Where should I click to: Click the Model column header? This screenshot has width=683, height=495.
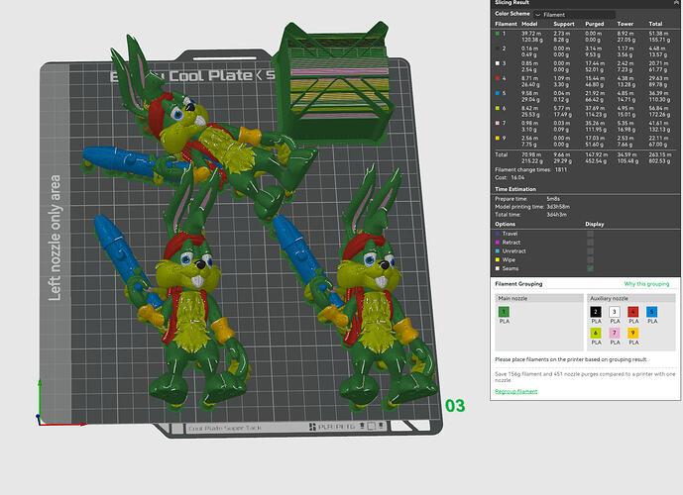coord(529,24)
